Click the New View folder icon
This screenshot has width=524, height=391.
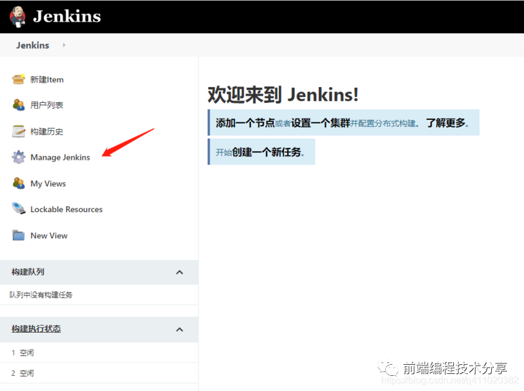(x=18, y=235)
